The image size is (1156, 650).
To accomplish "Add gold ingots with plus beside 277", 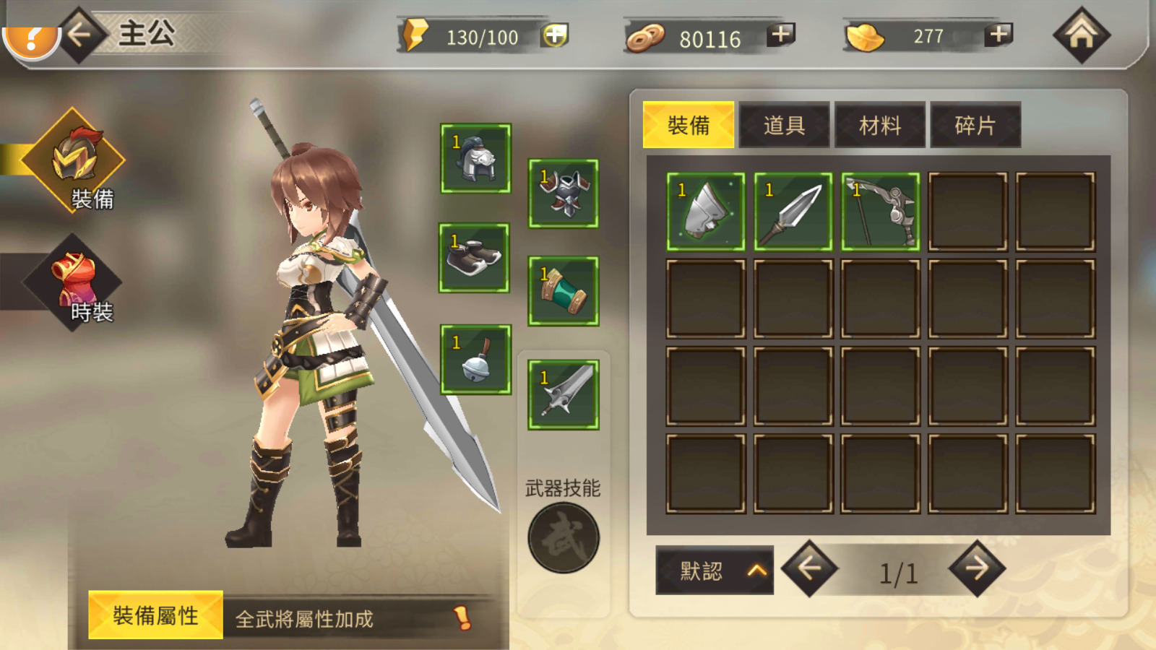I will coord(998,34).
